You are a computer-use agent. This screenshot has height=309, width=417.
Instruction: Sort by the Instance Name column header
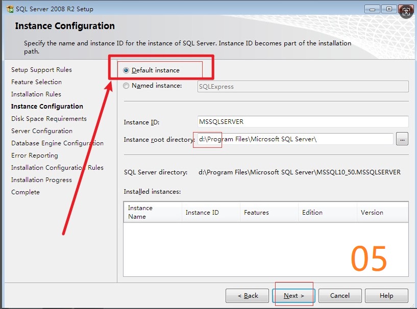tap(152, 212)
